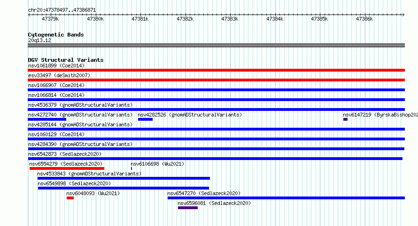Open the Cytogenetic Bands track title
Viewport: 418px width, 226px height.
pos(56,35)
